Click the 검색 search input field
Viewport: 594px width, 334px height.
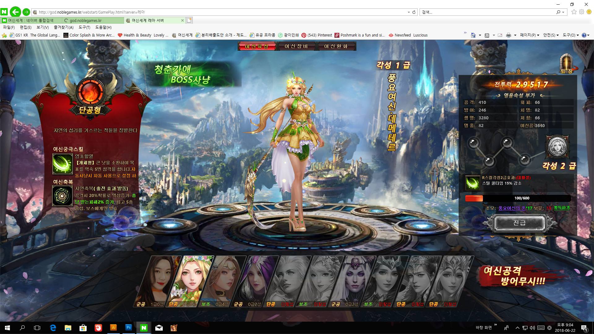[x=487, y=12]
